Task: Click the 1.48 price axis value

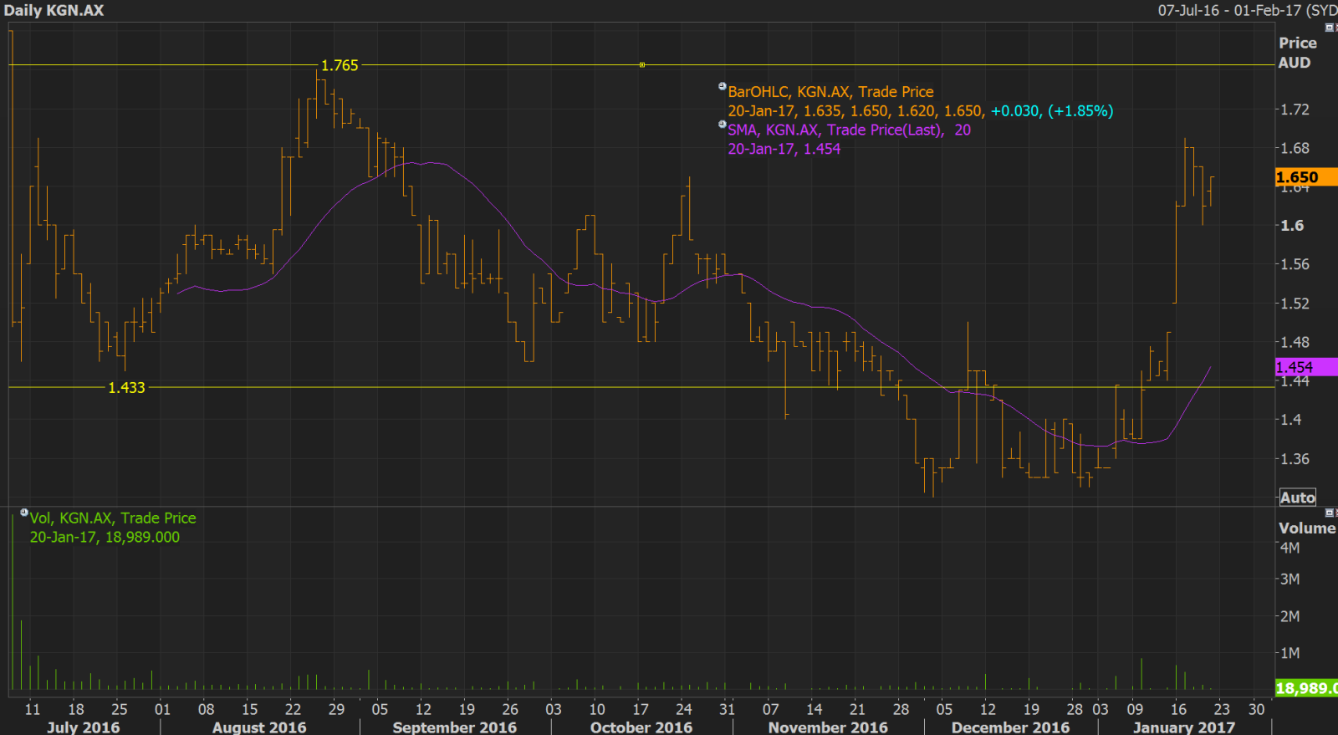Action: click(1295, 342)
